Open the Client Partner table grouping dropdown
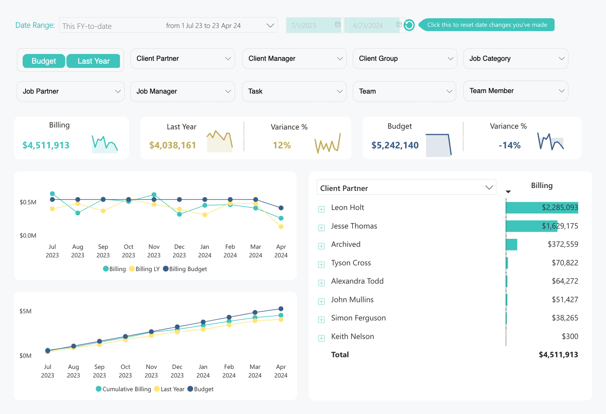Screen dimensions: 606x414 point(406,188)
